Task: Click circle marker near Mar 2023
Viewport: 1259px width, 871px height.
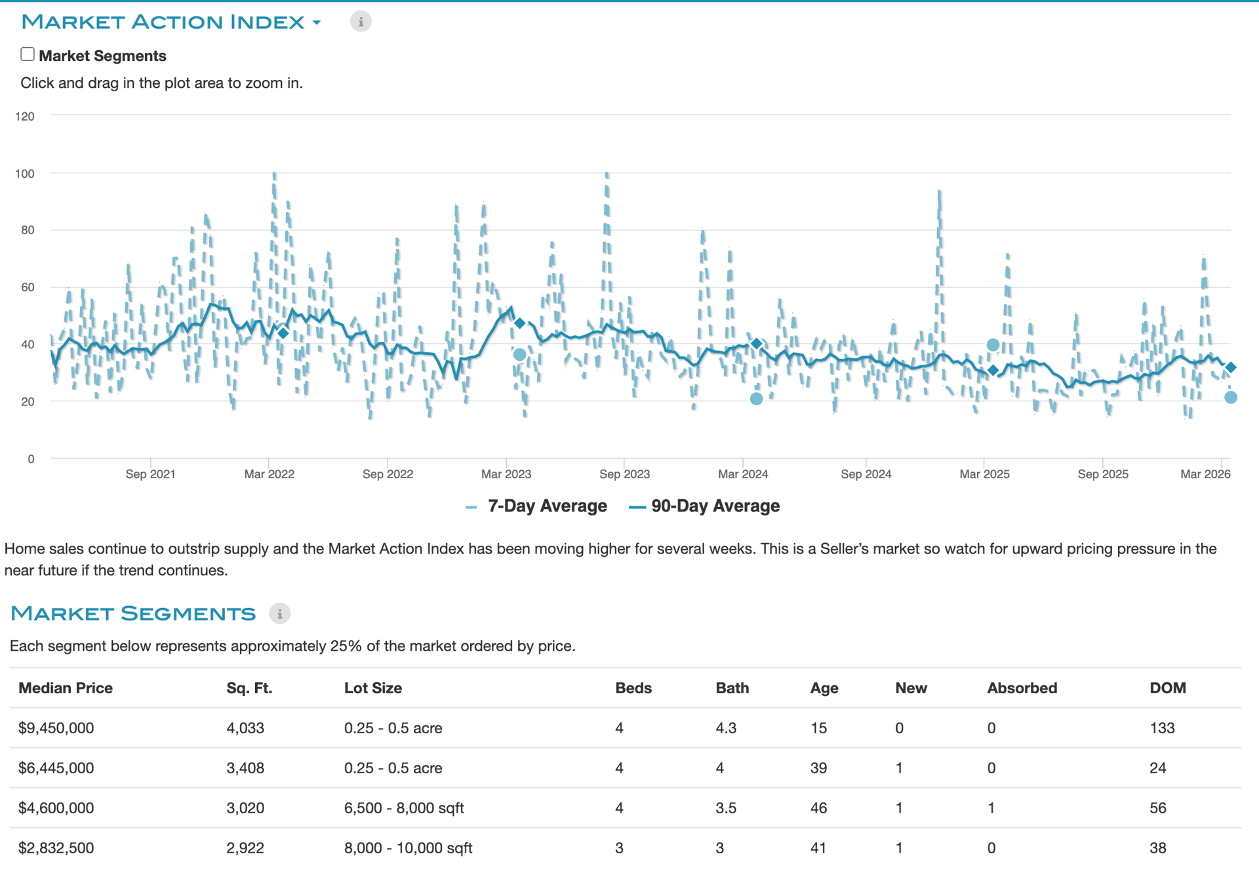Action: (x=519, y=355)
